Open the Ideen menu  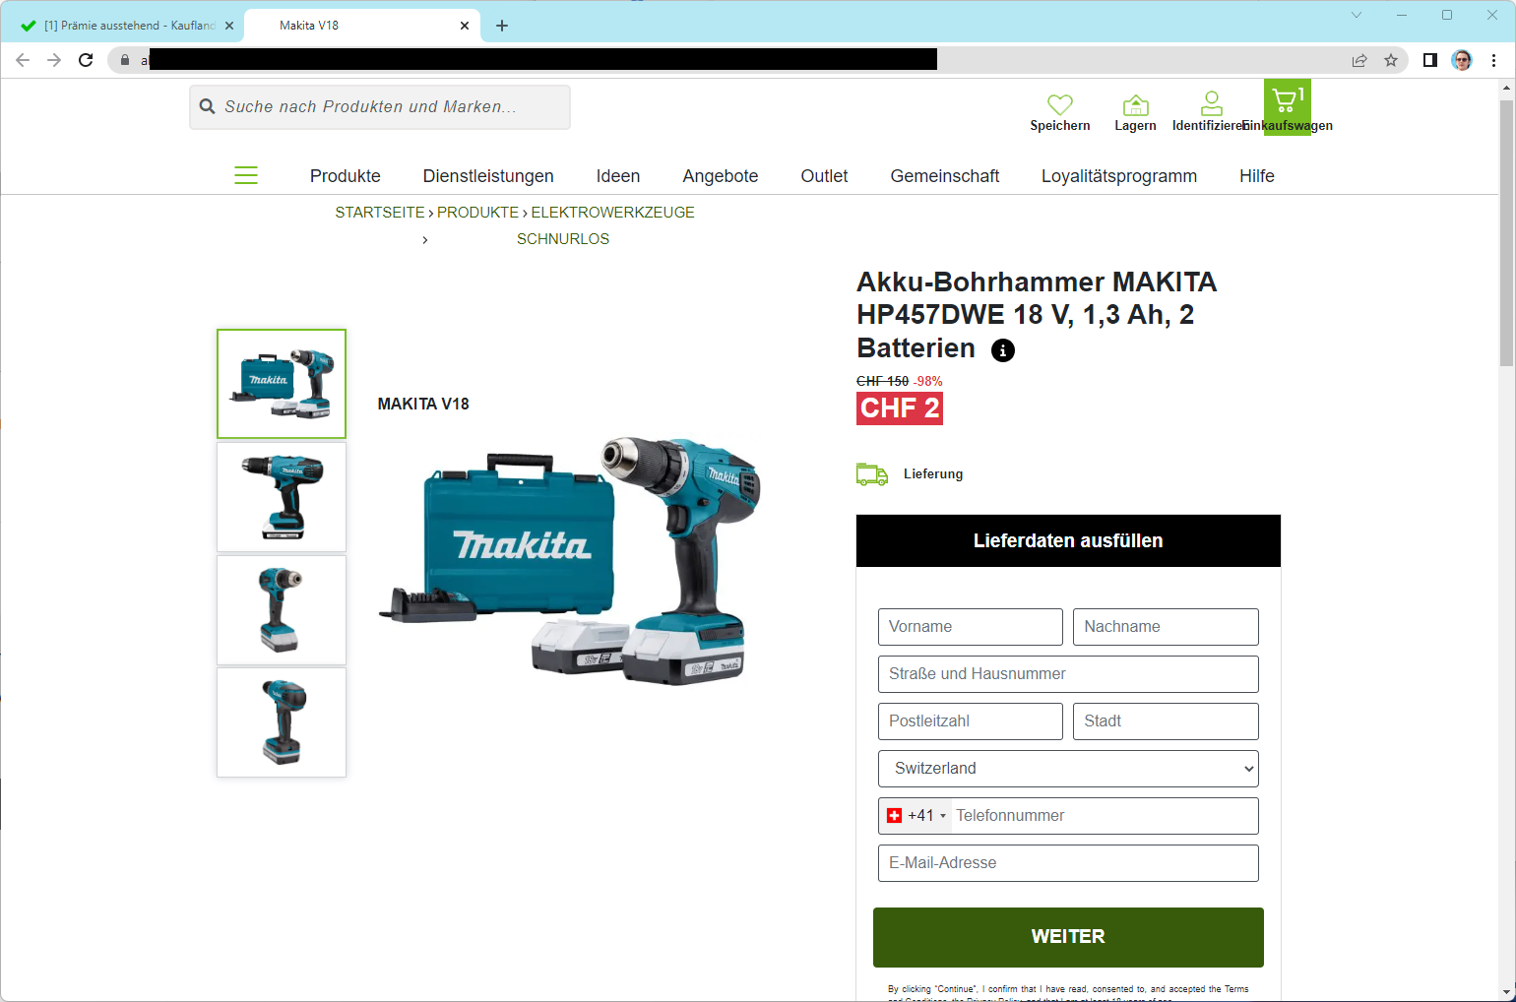coord(618,176)
